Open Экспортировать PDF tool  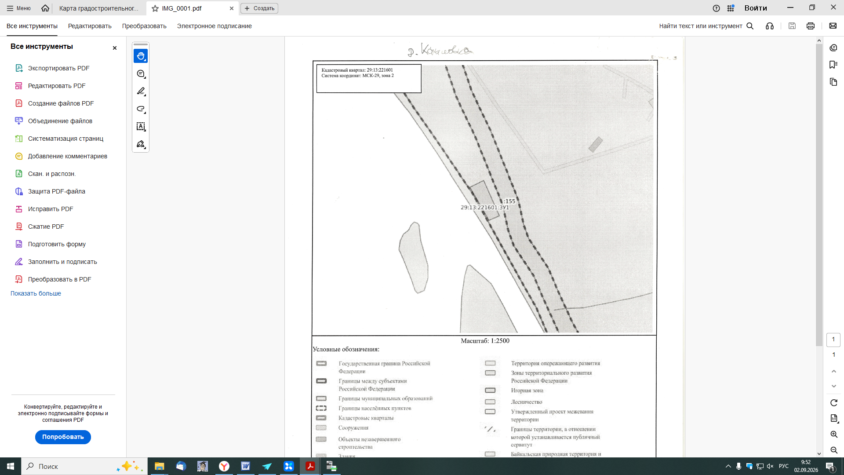[58, 68]
